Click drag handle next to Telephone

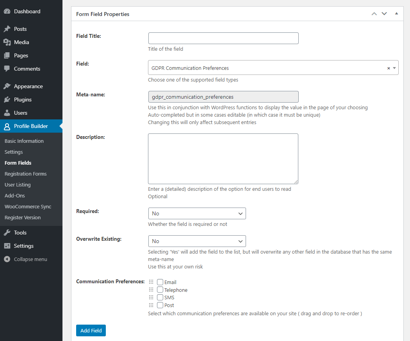151,289
